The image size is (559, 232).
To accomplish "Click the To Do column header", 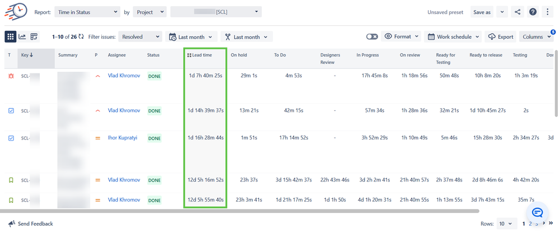I will (x=280, y=55).
